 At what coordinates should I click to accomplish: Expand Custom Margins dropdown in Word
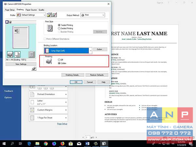(x=66, y=110)
